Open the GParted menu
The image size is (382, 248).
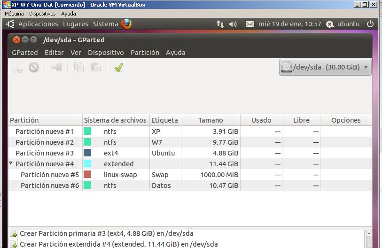[x=25, y=53]
